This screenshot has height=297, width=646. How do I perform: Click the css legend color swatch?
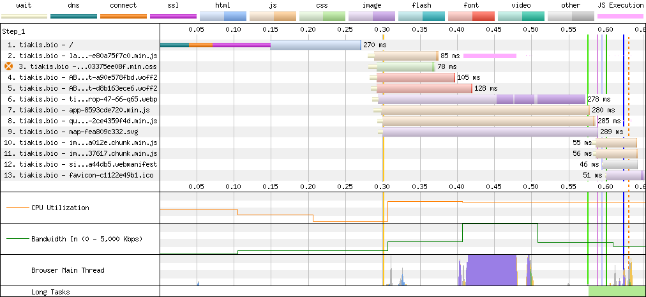pyautogui.click(x=322, y=17)
